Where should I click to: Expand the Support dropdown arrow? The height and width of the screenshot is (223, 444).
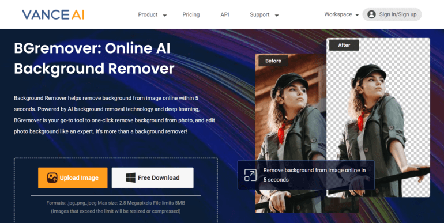(x=277, y=16)
